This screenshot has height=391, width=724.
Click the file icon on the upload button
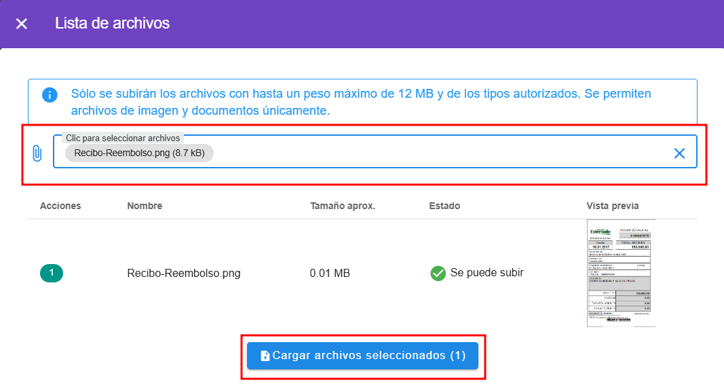coord(265,356)
